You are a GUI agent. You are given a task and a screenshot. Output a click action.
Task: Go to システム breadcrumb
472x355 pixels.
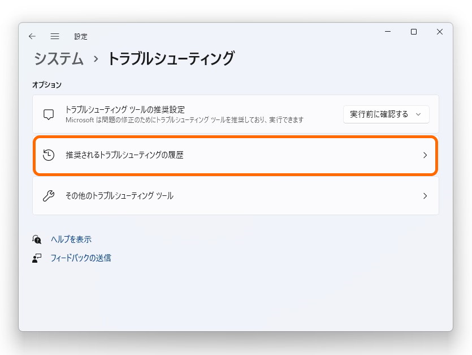[x=59, y=58]
